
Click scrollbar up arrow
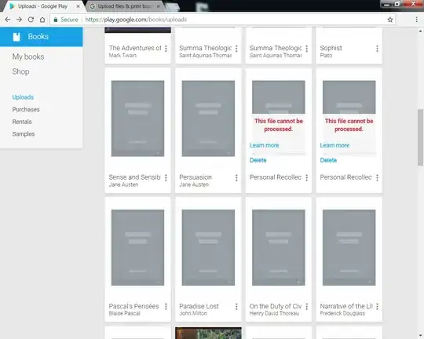(x=420, y=31)
